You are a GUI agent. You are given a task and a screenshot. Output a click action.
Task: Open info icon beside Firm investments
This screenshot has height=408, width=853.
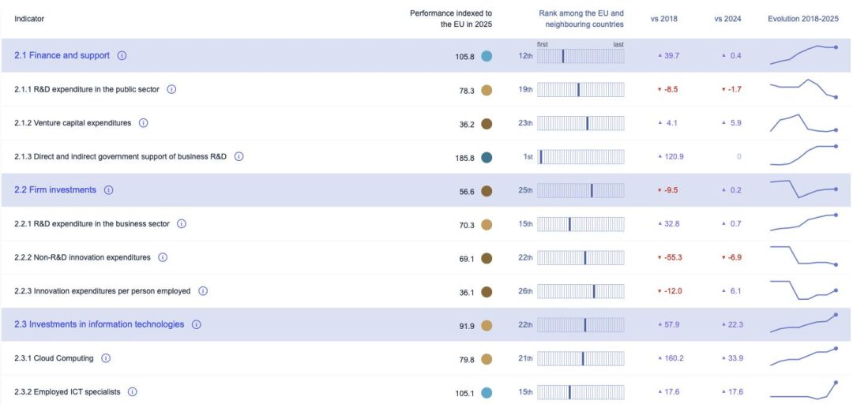coord(109,190)
